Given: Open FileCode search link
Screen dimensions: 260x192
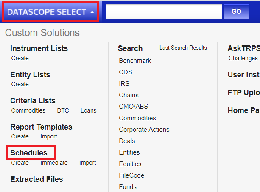Looking at the screenshot, I should point(131,175).
